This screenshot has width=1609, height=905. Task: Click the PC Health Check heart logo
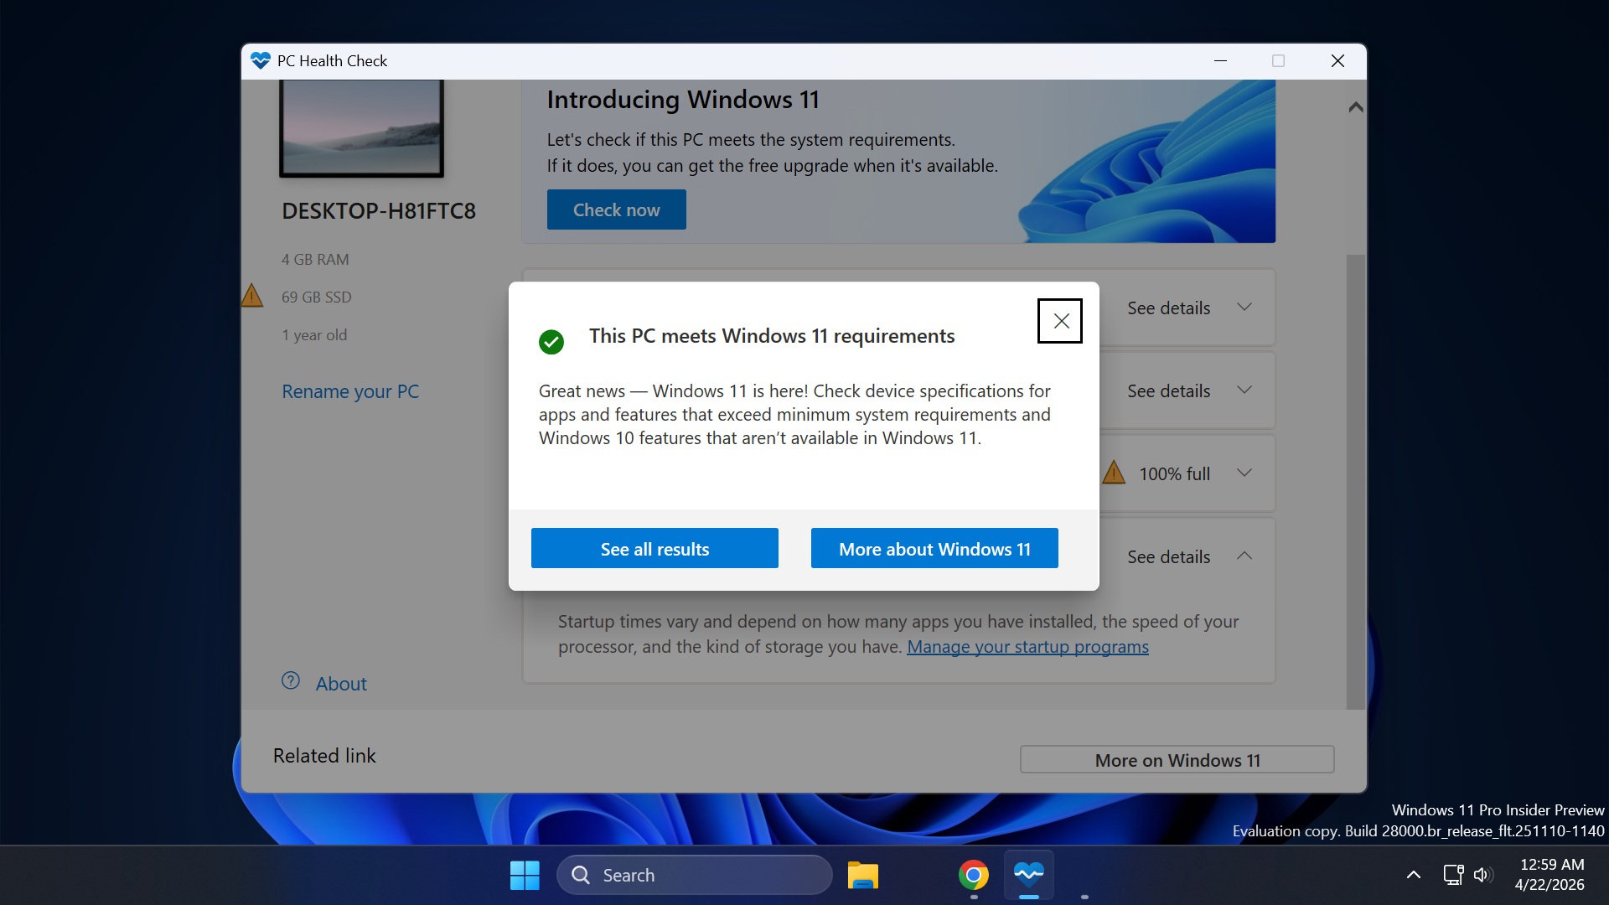click(261, 60)
